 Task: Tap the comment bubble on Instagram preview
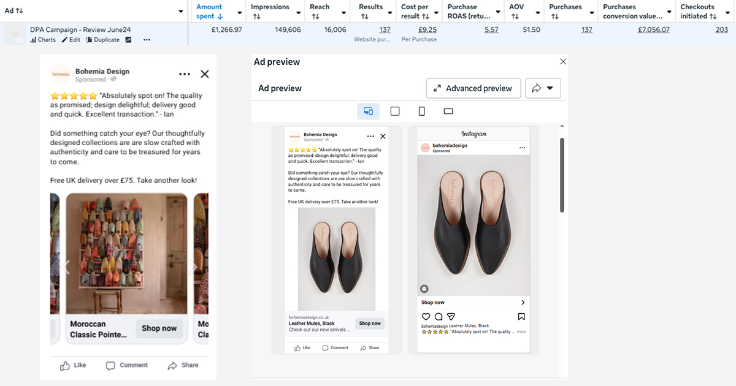(x=438, y=317)
